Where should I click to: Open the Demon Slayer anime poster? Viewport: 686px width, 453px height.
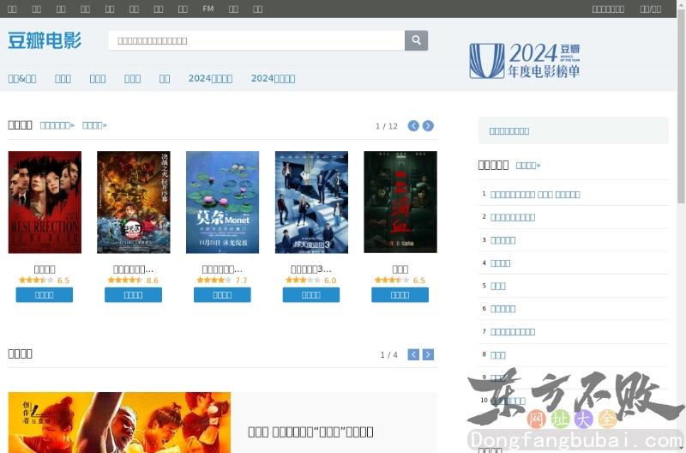click(133, 202)
